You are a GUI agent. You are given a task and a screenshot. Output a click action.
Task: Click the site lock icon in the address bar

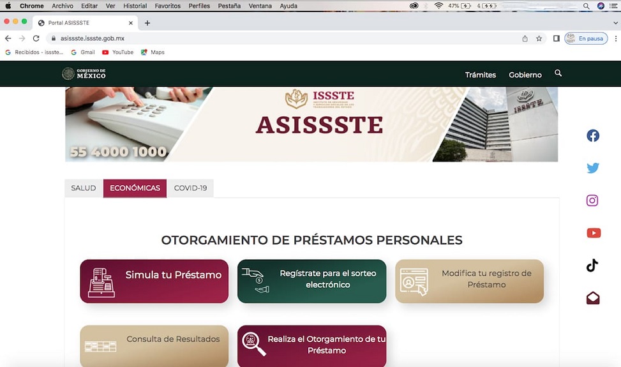54,38
